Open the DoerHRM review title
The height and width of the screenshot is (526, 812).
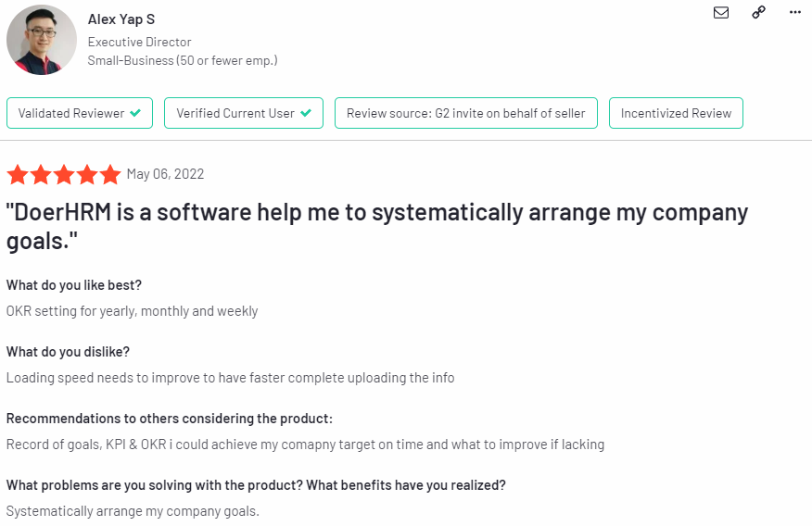coord(377,227)
